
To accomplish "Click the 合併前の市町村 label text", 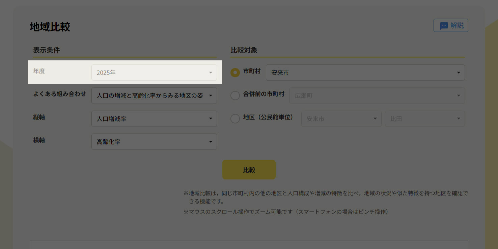I will tap(264, 94).
